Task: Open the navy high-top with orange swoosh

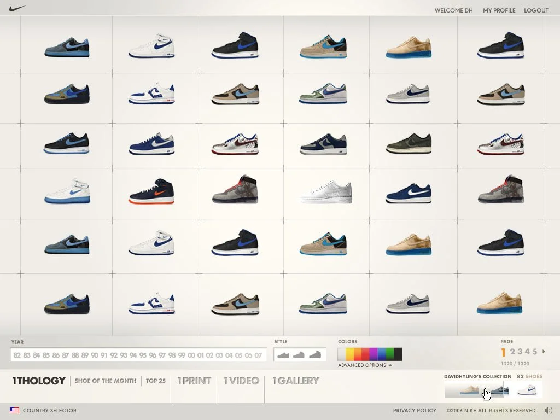Action: coord(152,191)
